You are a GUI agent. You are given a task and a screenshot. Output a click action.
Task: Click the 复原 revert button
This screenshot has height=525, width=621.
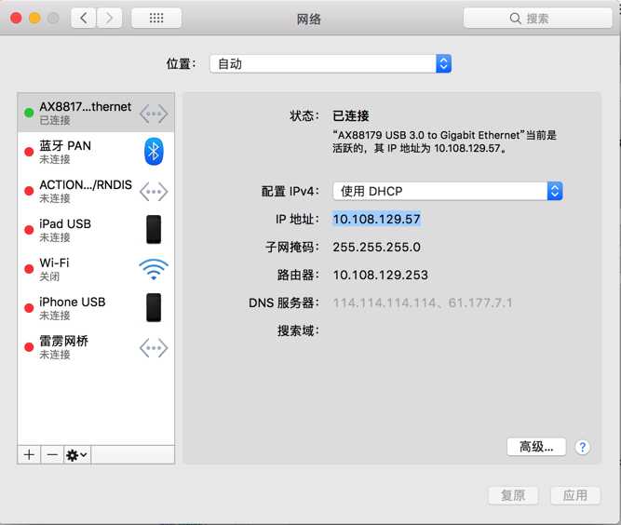(x=513, y=495)
